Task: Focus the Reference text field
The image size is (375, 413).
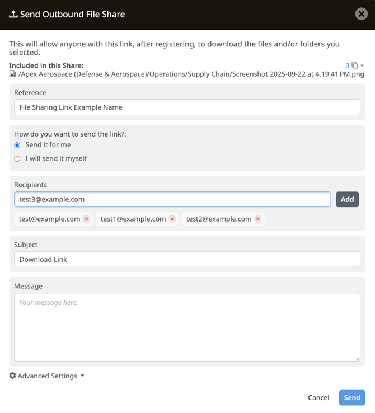Action: coord(187,107)
